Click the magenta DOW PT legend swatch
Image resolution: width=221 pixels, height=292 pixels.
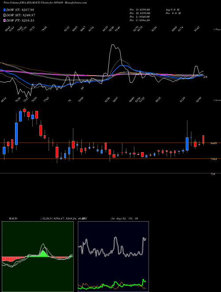click(x=5, y=20)
